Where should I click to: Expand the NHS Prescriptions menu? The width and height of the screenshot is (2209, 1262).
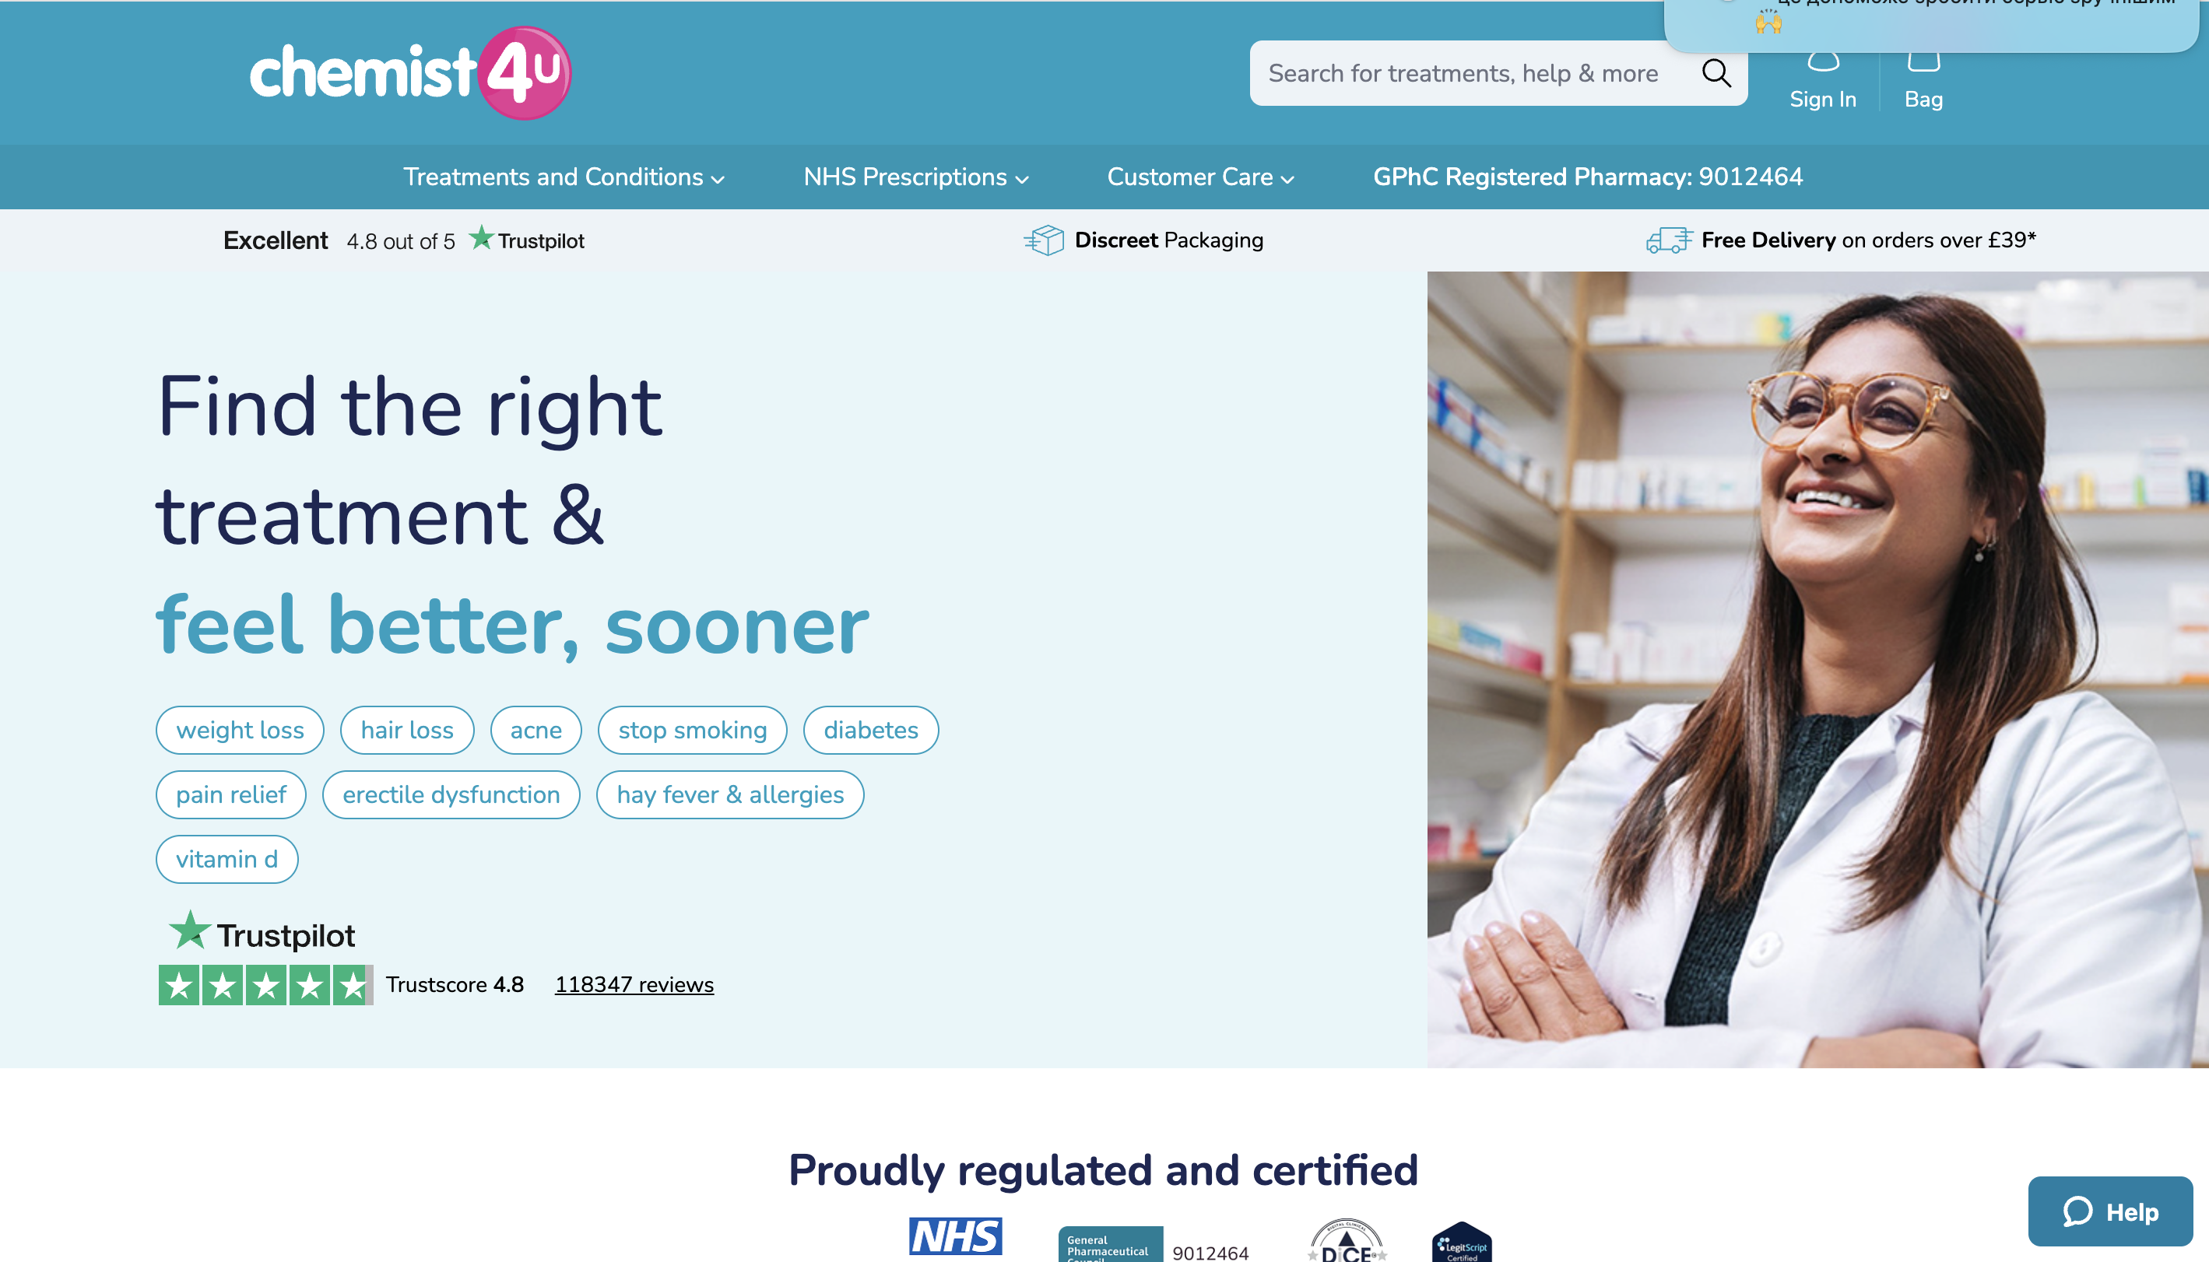tap(915, 177)
